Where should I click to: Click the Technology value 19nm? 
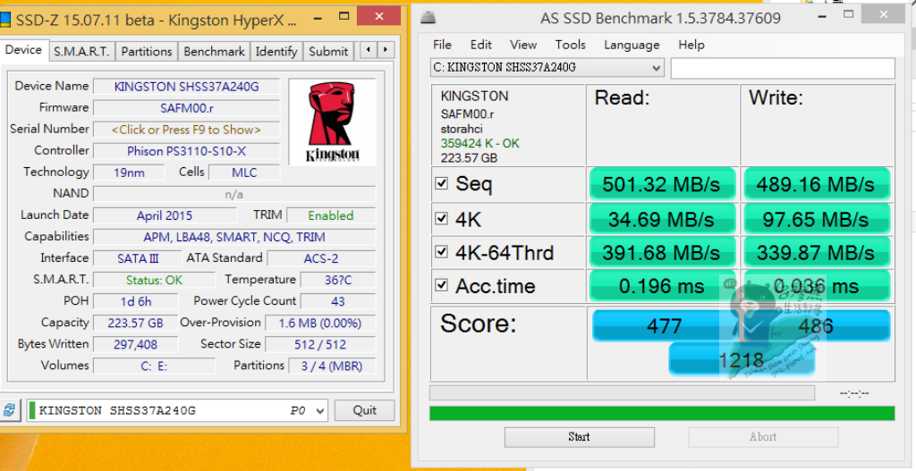[x=129, y=172]
